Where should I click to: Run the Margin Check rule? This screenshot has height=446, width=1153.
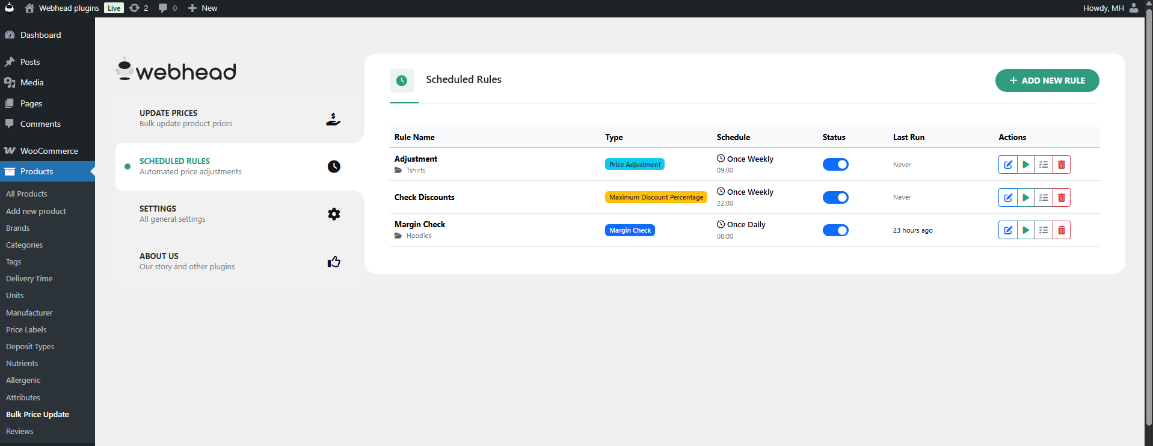[x=1025, y=230]
